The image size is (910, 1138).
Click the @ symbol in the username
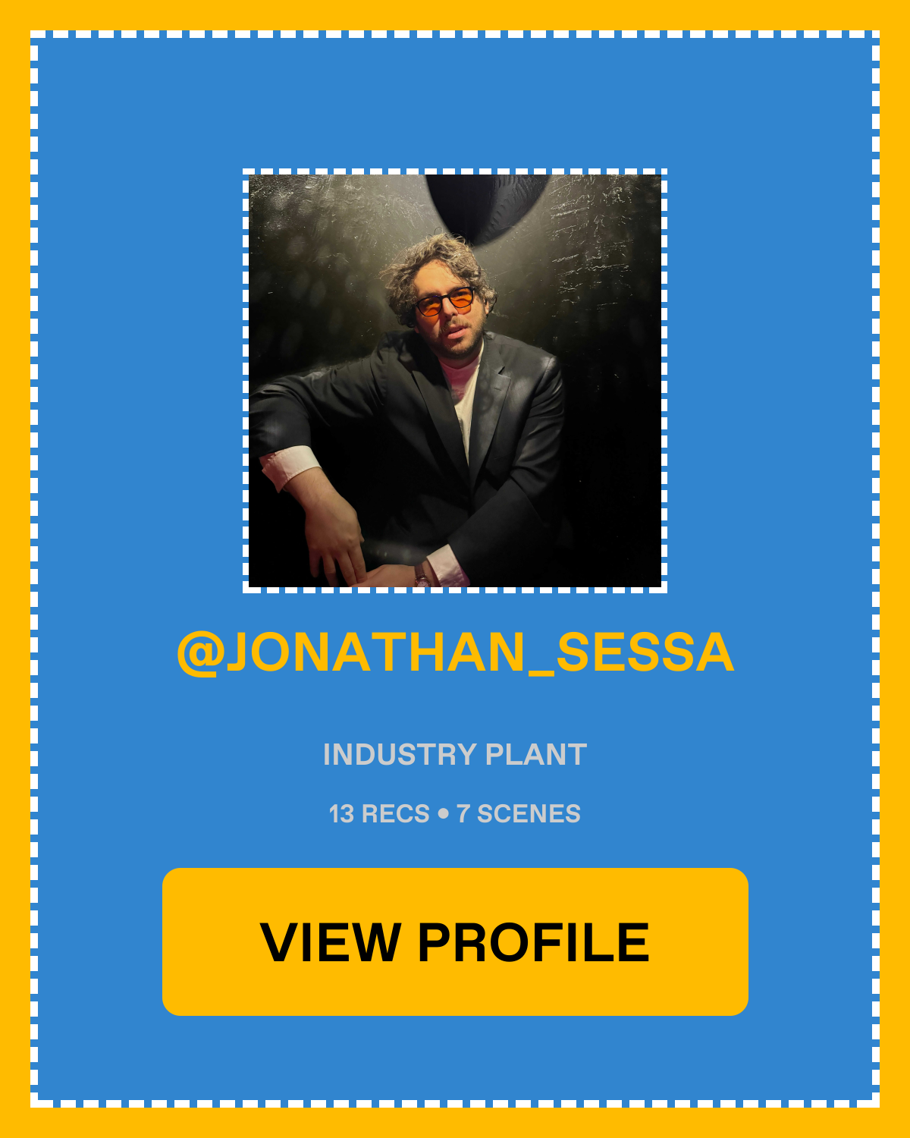[x=200, y=653]
